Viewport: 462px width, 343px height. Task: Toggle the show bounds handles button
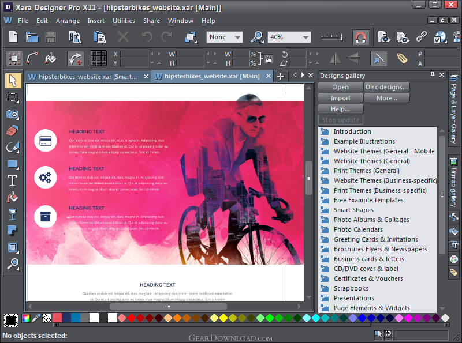pos(14,58)
